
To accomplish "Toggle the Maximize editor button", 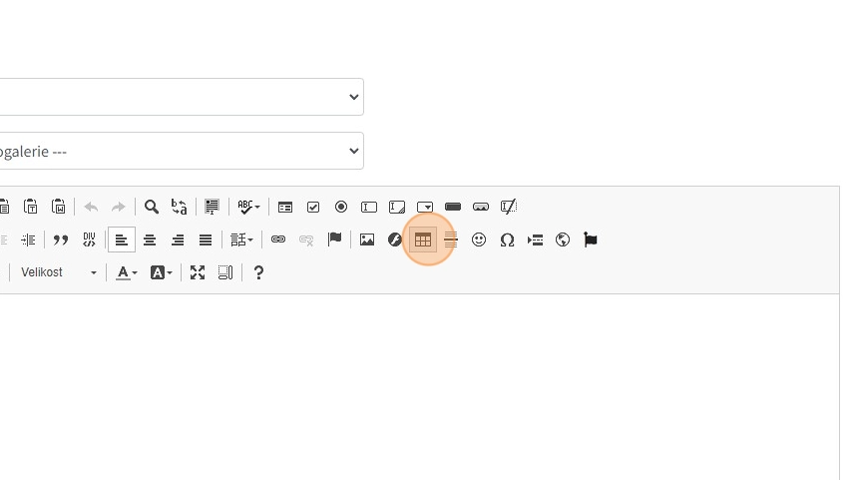I will tap(198, 272).
